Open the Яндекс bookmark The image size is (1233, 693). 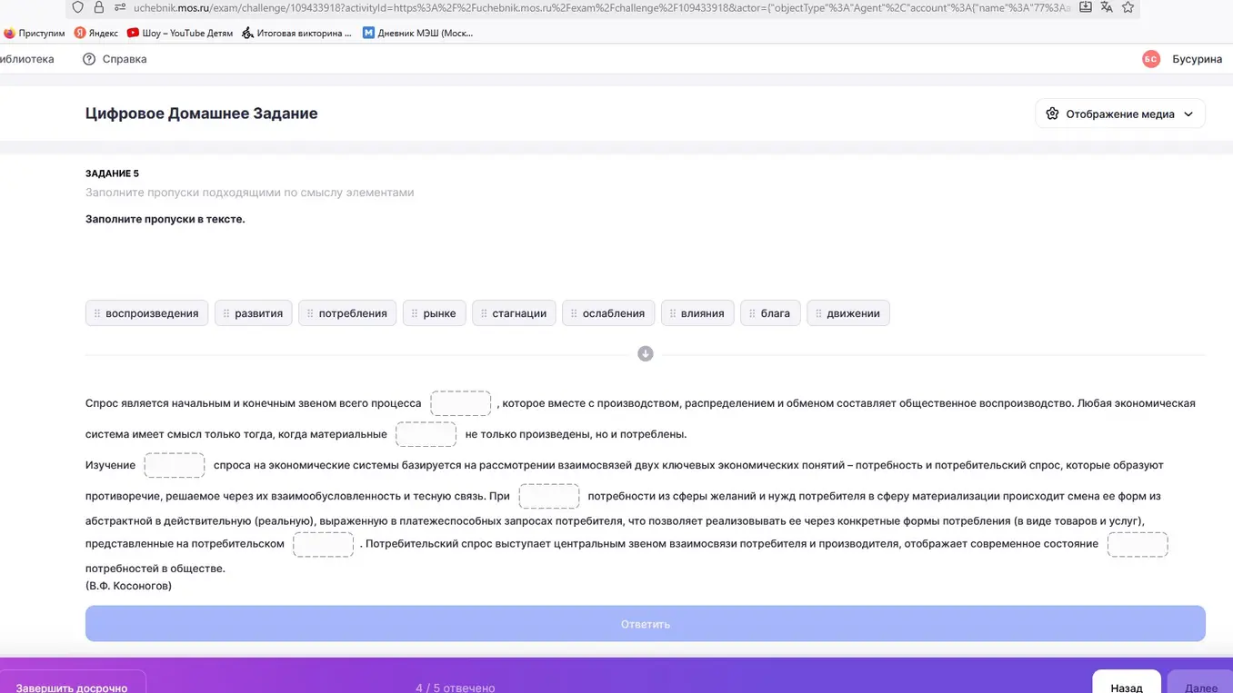96,33
